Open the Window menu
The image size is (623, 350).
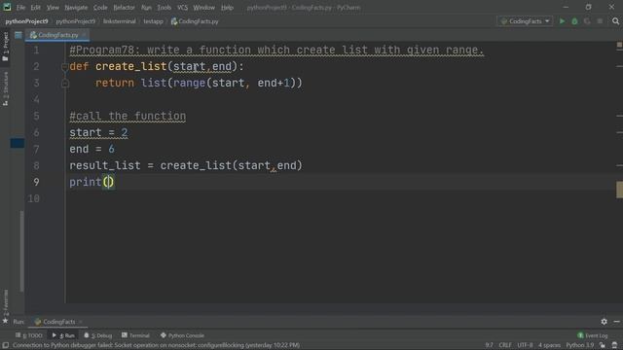(203, 7)
